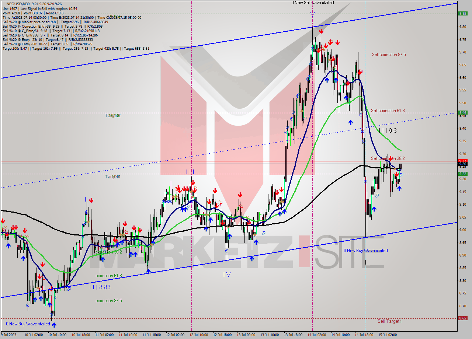Viewport: 472px width, 339px height.
Task: Click the 'I I I 9.3' wave label
Action: [x=388, y=130]
